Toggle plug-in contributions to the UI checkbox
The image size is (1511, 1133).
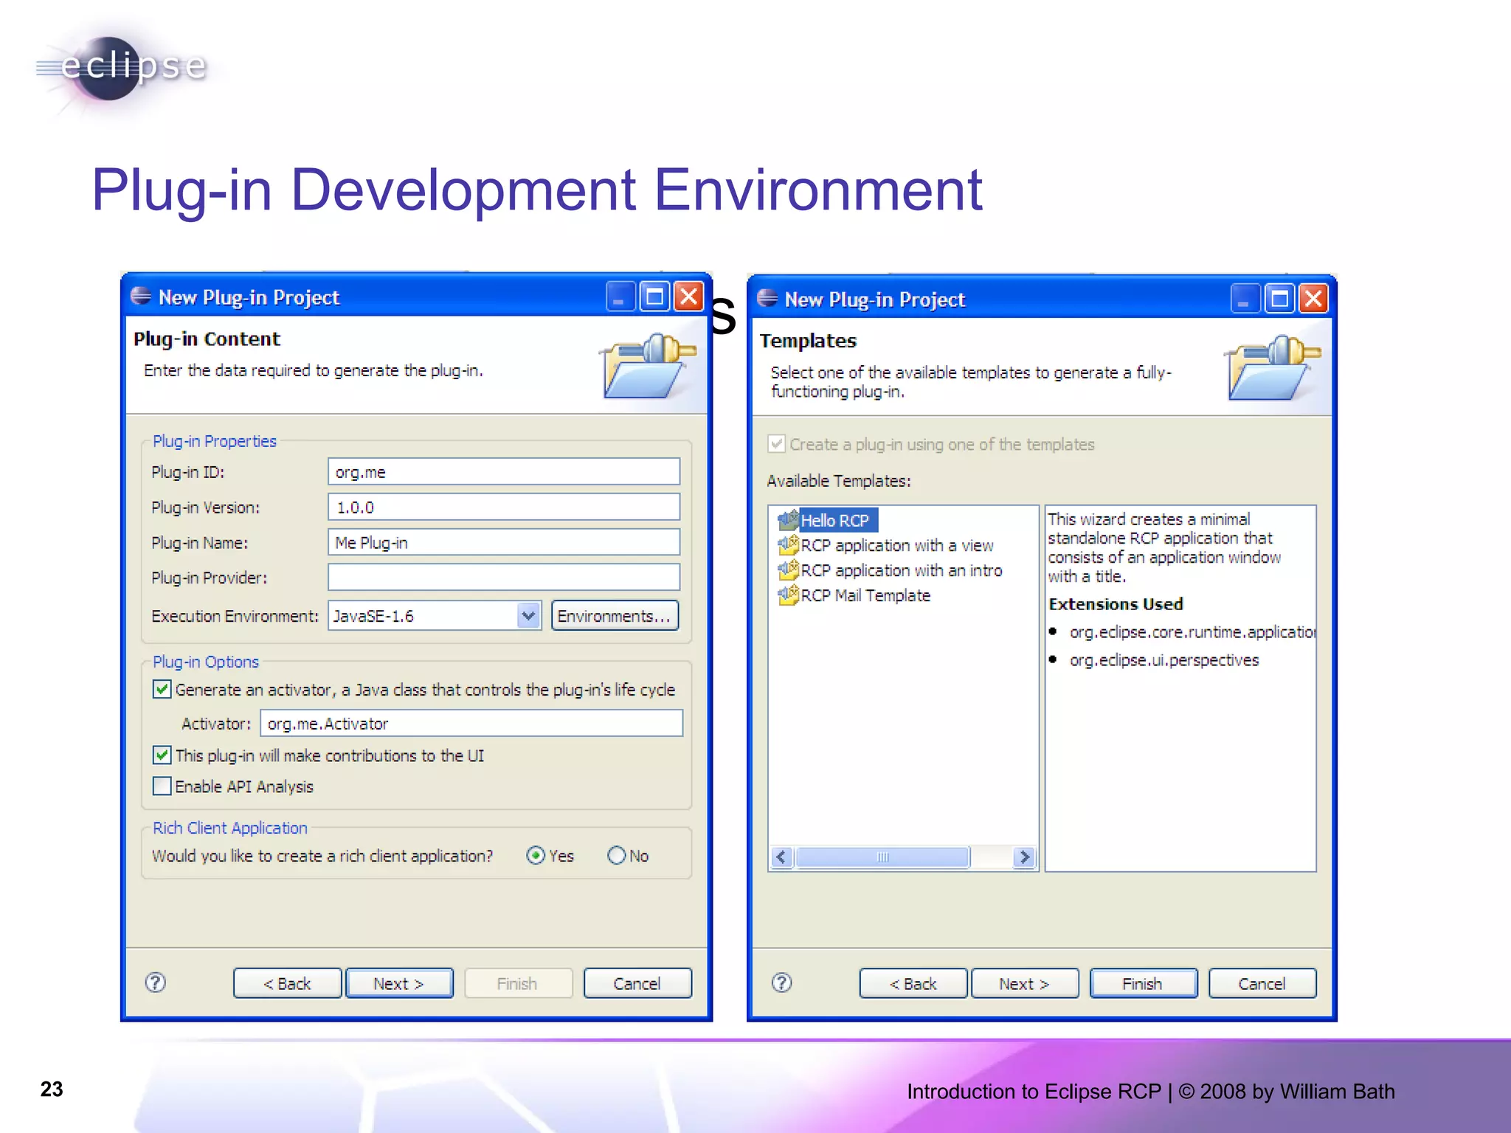coord(162,755)
